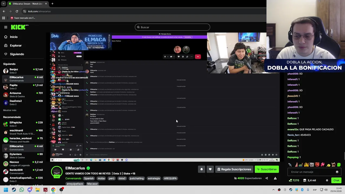The height and width of the screenshot is (194, 345).
Task: Open the tab search dropdown arrow
Action: coord(3,4)
